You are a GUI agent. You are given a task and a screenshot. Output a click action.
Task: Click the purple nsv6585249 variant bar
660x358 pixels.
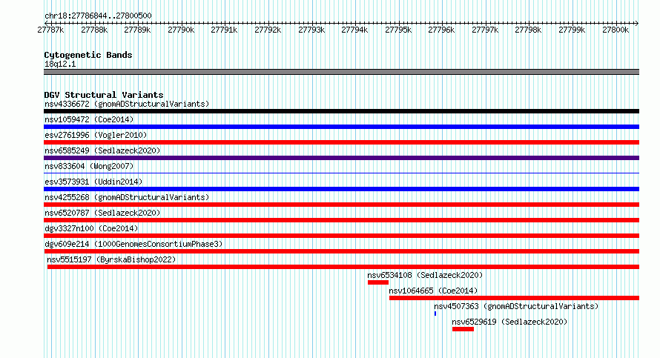pyautogui.click(x=341, y=158)
